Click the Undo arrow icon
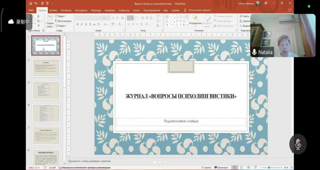Image resolution: width=320 pixels, height=170 pixels. (x=36, y=3)
